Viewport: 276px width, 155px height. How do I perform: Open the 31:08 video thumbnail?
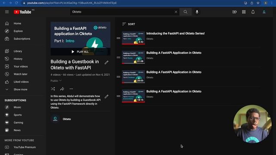133,57
